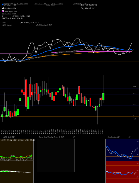The width and height of the screenshot is (139, 183).
Task: Select the '200 Day - 4.46' legend text
Action: click(x=11, y=12)
